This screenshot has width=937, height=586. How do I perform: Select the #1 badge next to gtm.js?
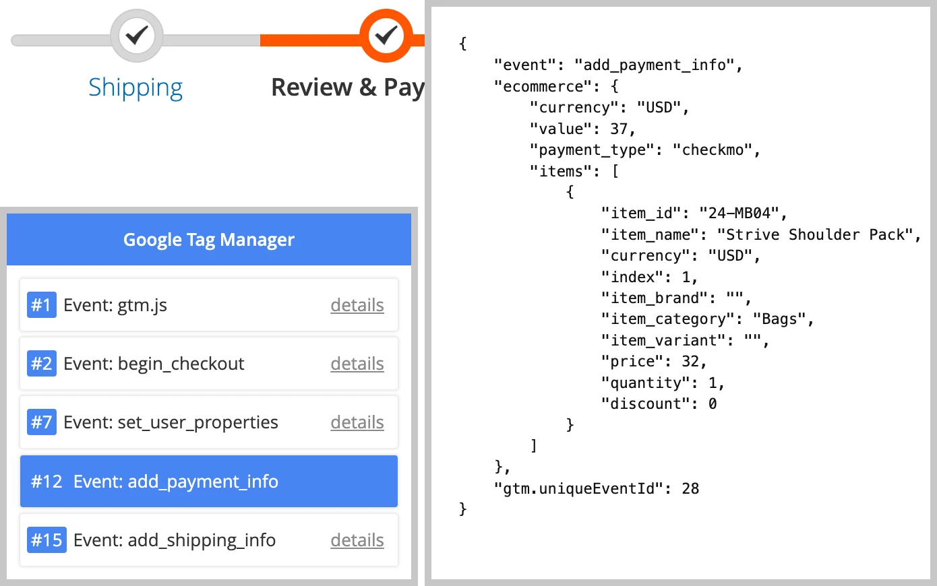(41, 305)
